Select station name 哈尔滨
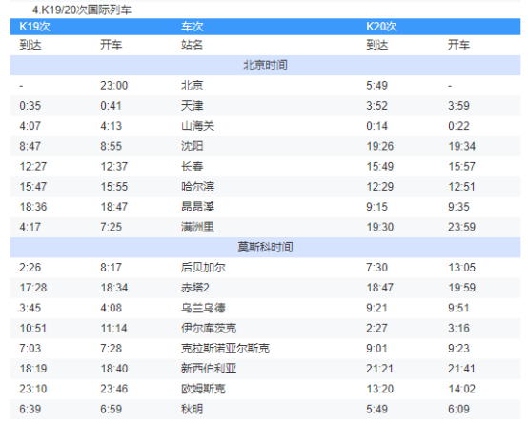Image resolution: width=528 pixels, height=422 pixels. click(x=197, y=186)
